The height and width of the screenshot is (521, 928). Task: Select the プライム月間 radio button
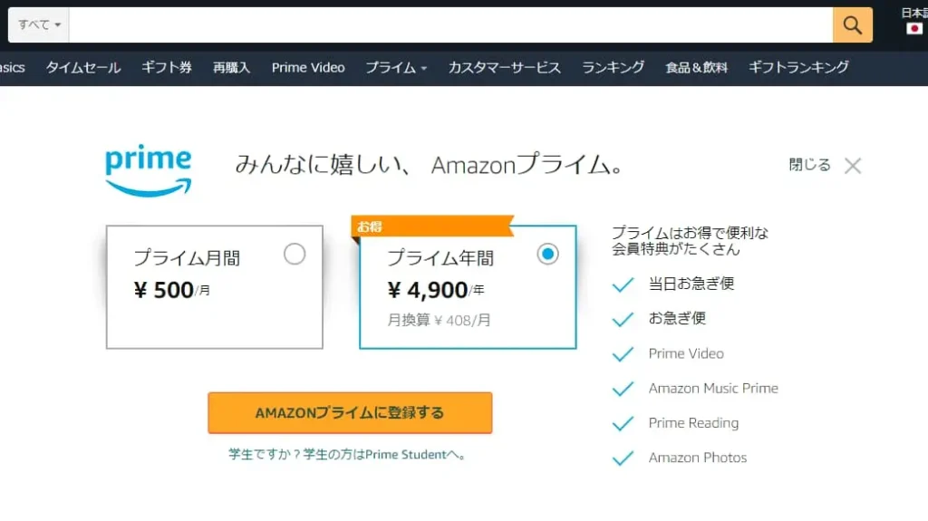tap(295, 254)
